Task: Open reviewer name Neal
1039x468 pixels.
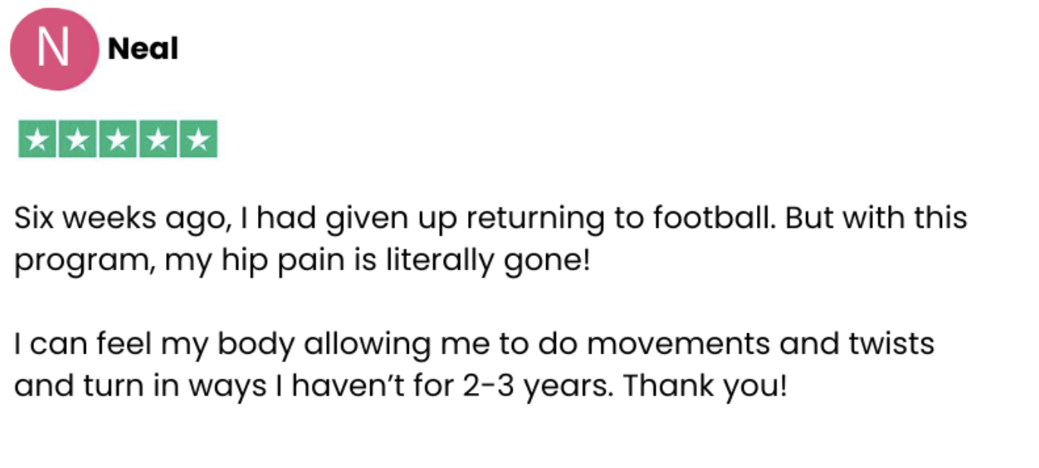Action: [x=143, y=50]
